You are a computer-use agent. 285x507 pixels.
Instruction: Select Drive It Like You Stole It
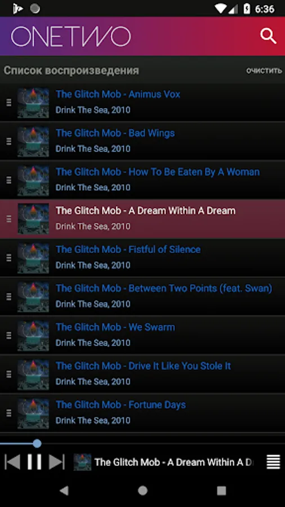coord(142,374)
